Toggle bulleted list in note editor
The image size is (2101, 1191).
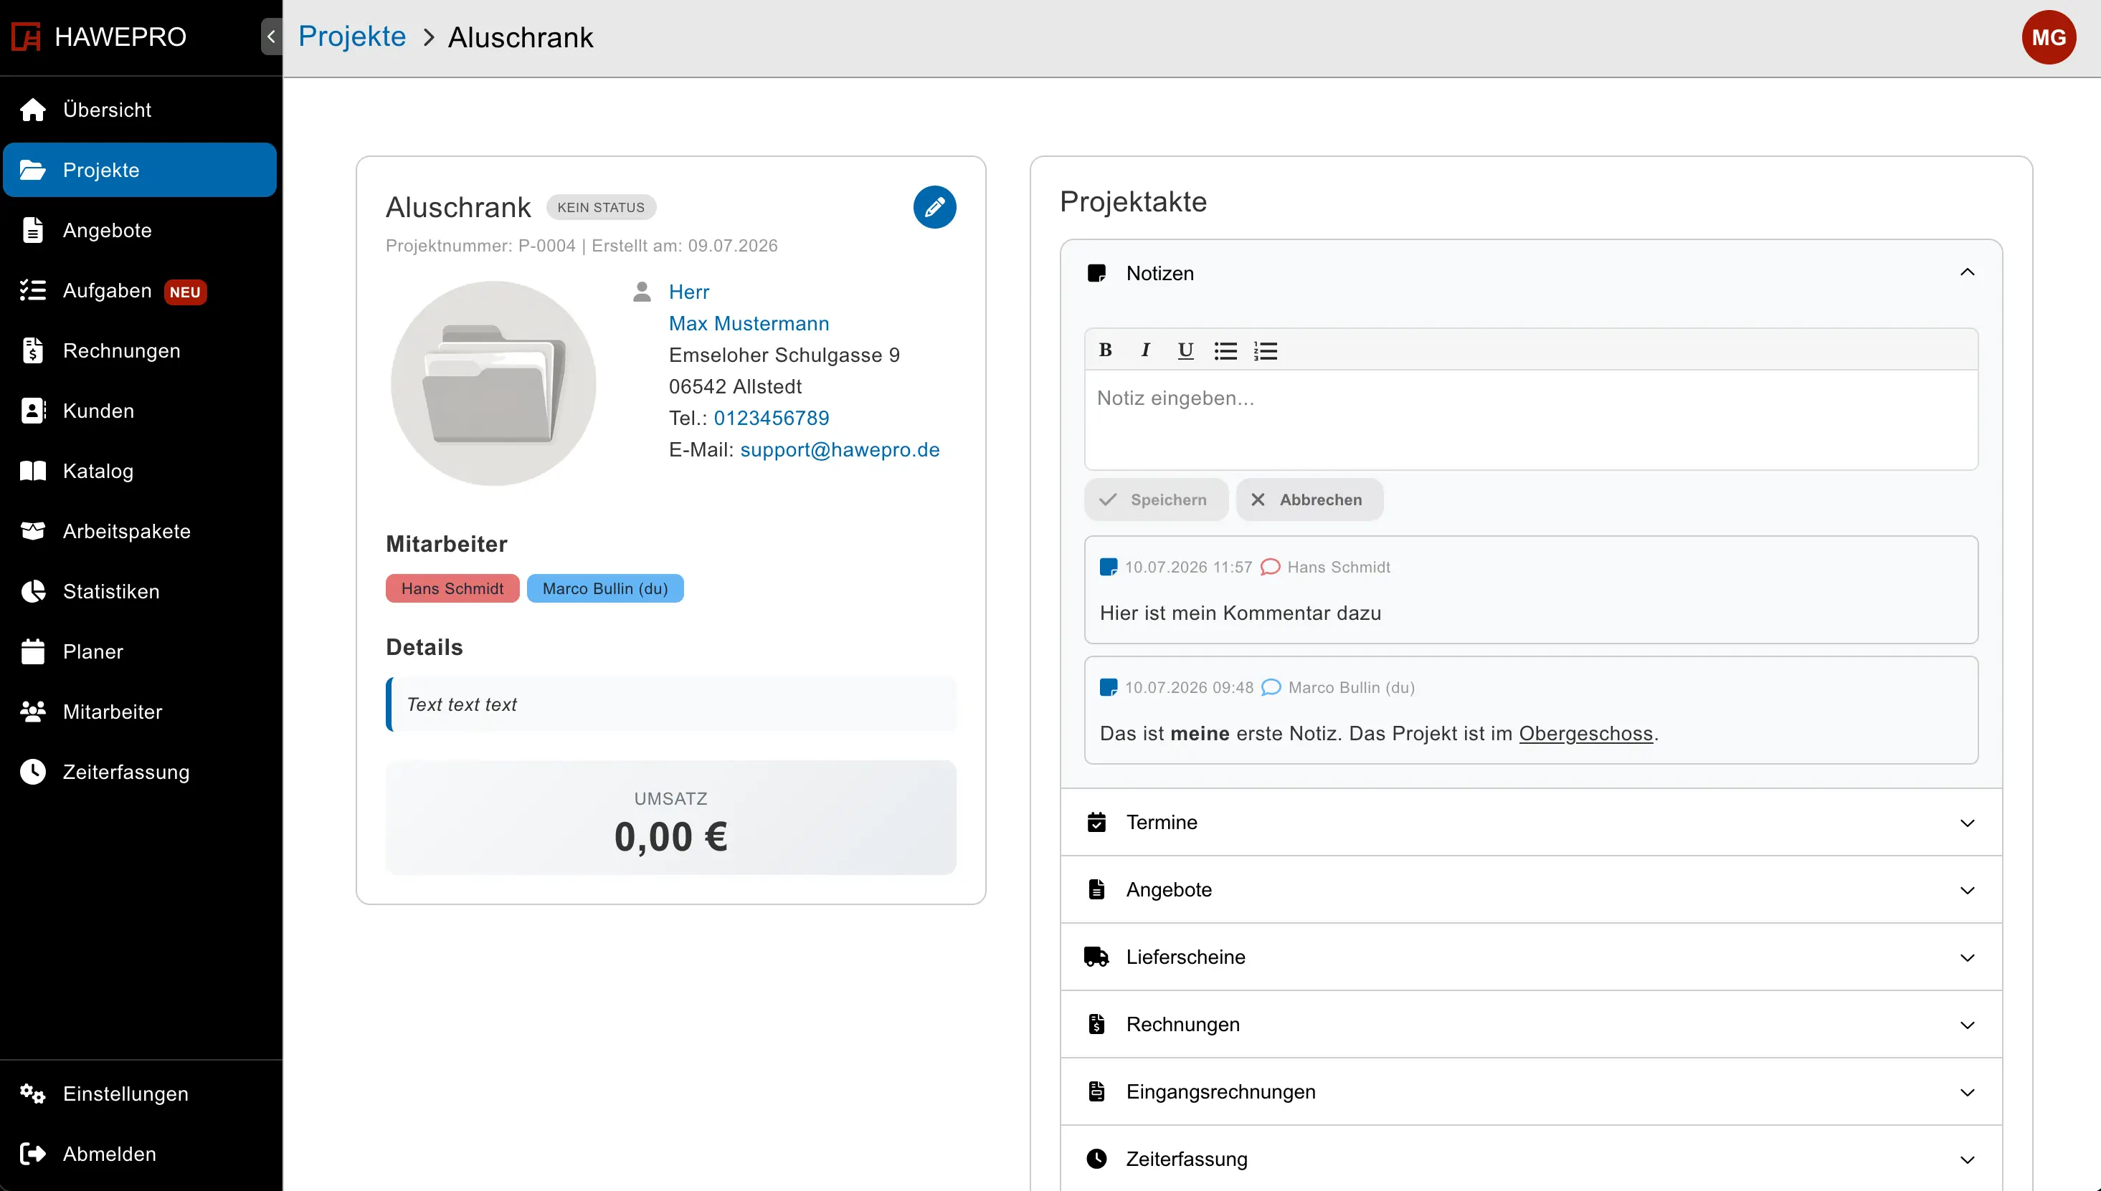click(1225, 351)
